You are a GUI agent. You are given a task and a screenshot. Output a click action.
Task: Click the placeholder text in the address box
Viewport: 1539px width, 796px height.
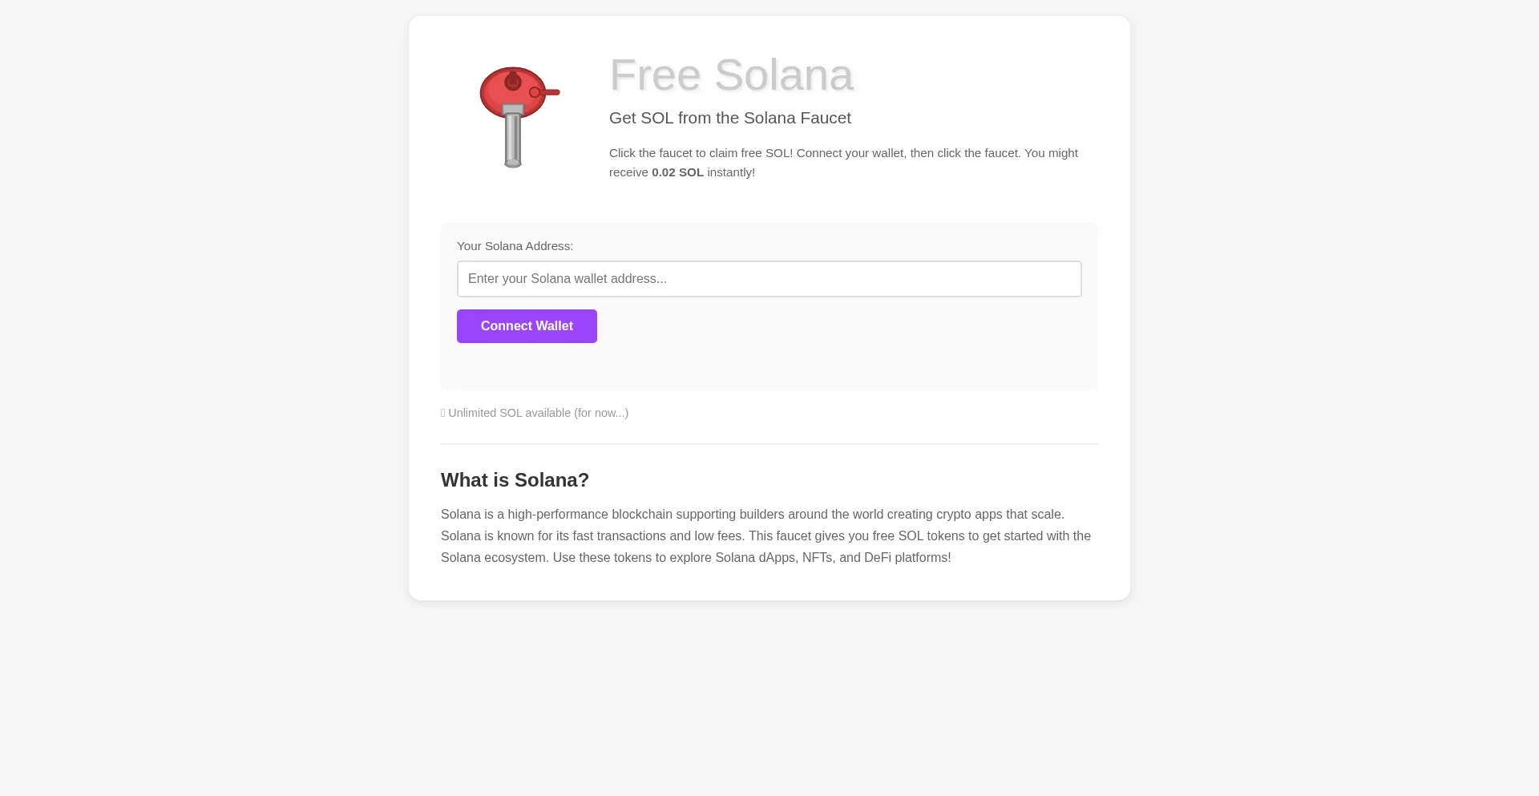568,279
